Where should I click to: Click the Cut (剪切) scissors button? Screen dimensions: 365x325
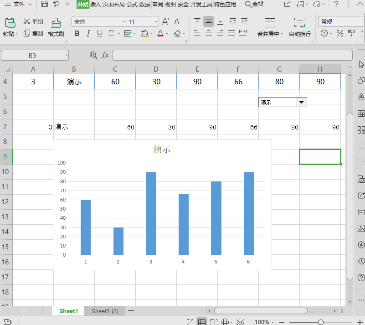pyautogui.click(x=33, y=21)
